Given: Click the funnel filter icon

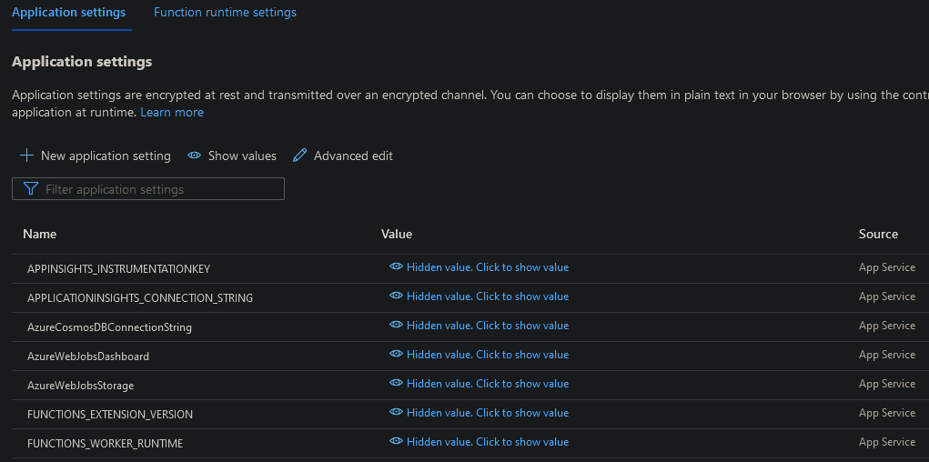Looking at the screenshot, I should [31, 189].
